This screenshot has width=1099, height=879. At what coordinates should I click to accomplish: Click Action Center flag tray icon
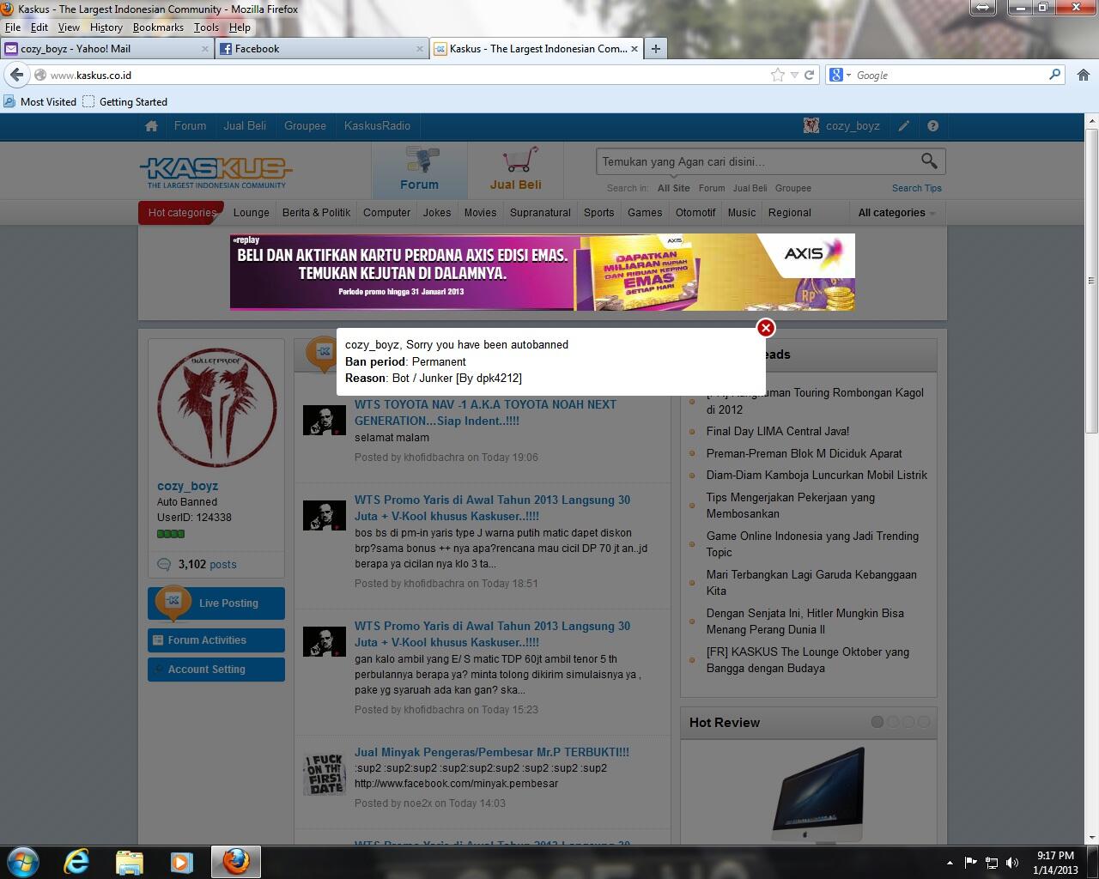(970, 863)
